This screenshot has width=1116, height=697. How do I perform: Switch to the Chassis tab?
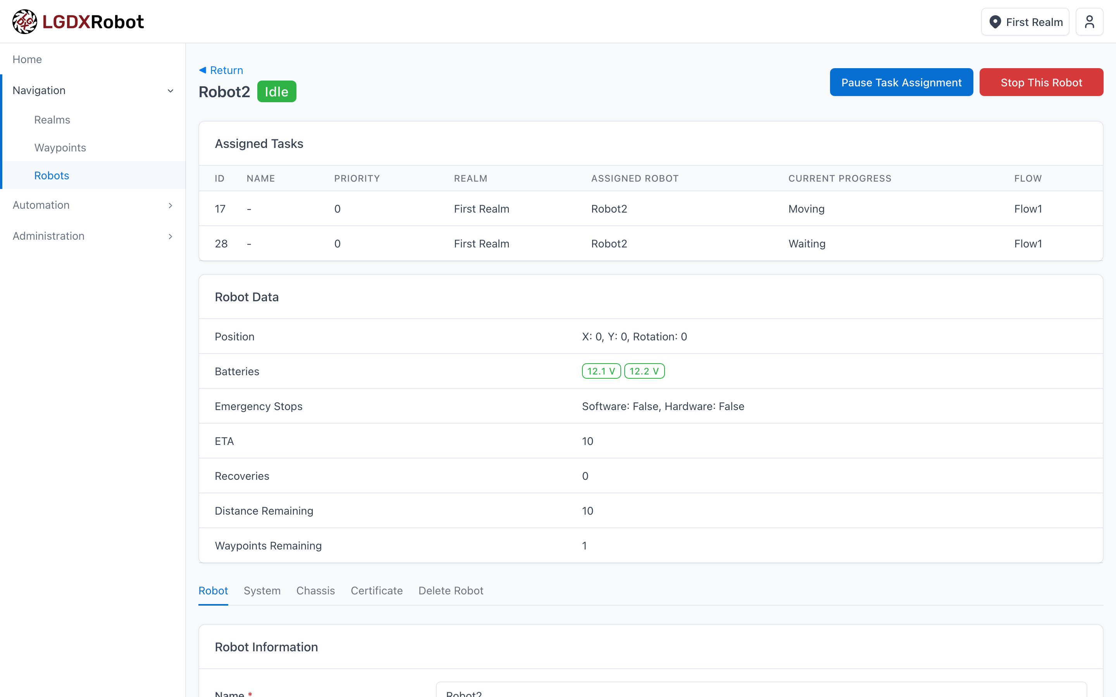pyautogui.click(x=315, y=591)
